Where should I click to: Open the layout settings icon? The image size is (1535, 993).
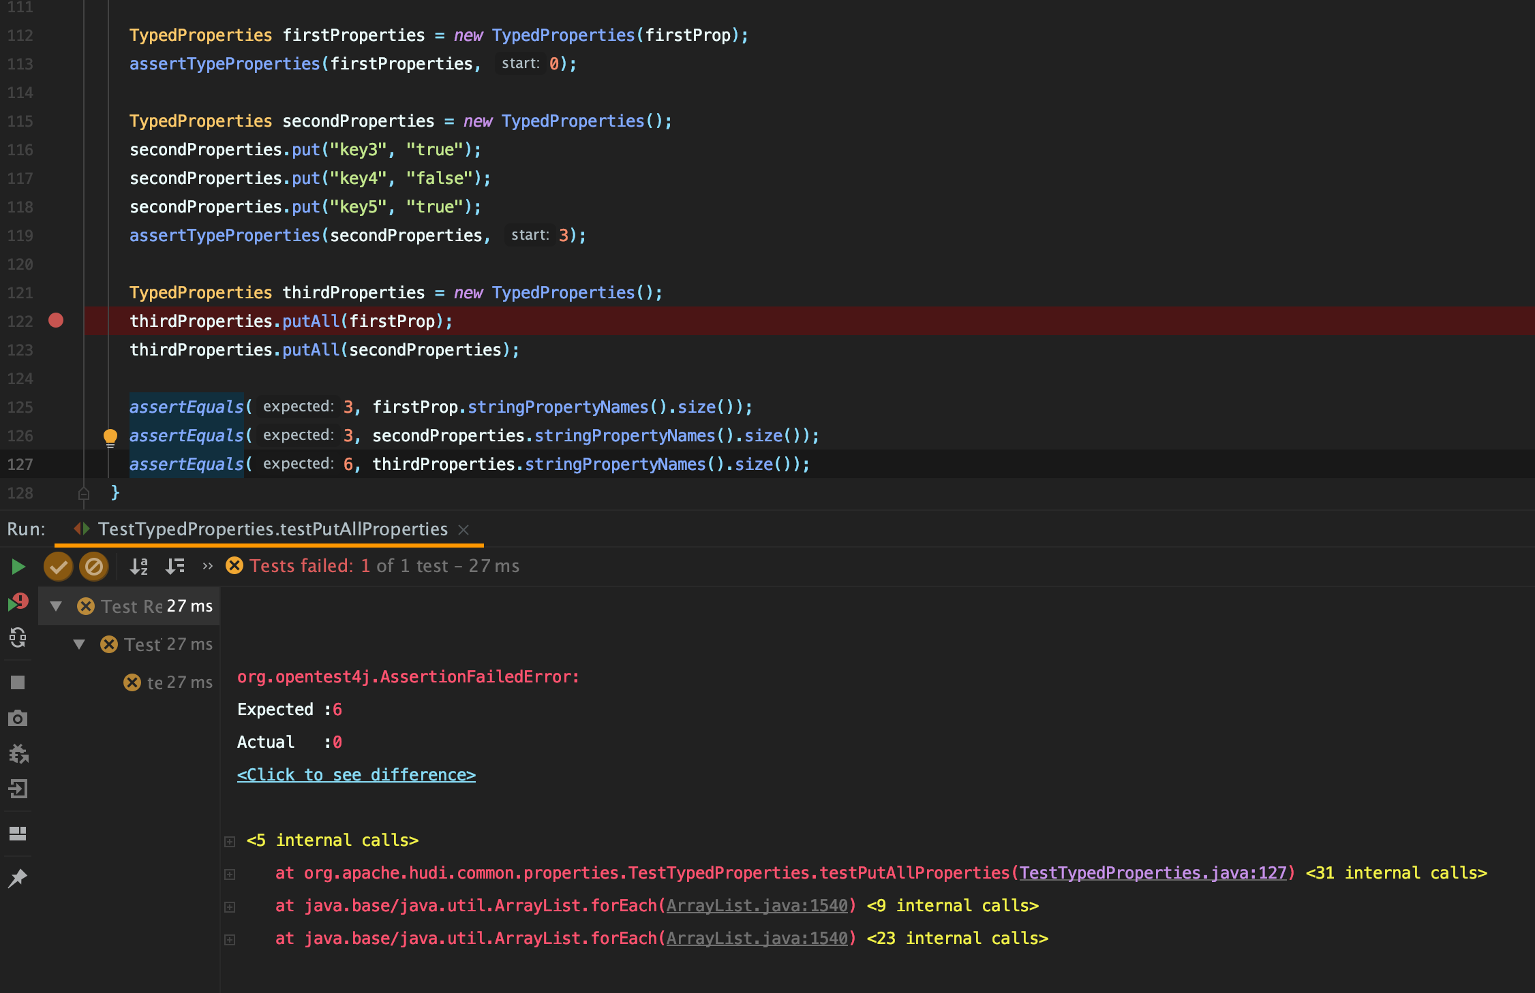pos(18,834)
